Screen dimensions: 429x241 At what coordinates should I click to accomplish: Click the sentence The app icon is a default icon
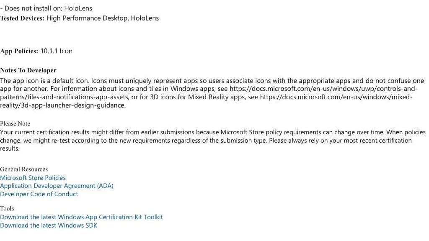(x=44, y=81)
